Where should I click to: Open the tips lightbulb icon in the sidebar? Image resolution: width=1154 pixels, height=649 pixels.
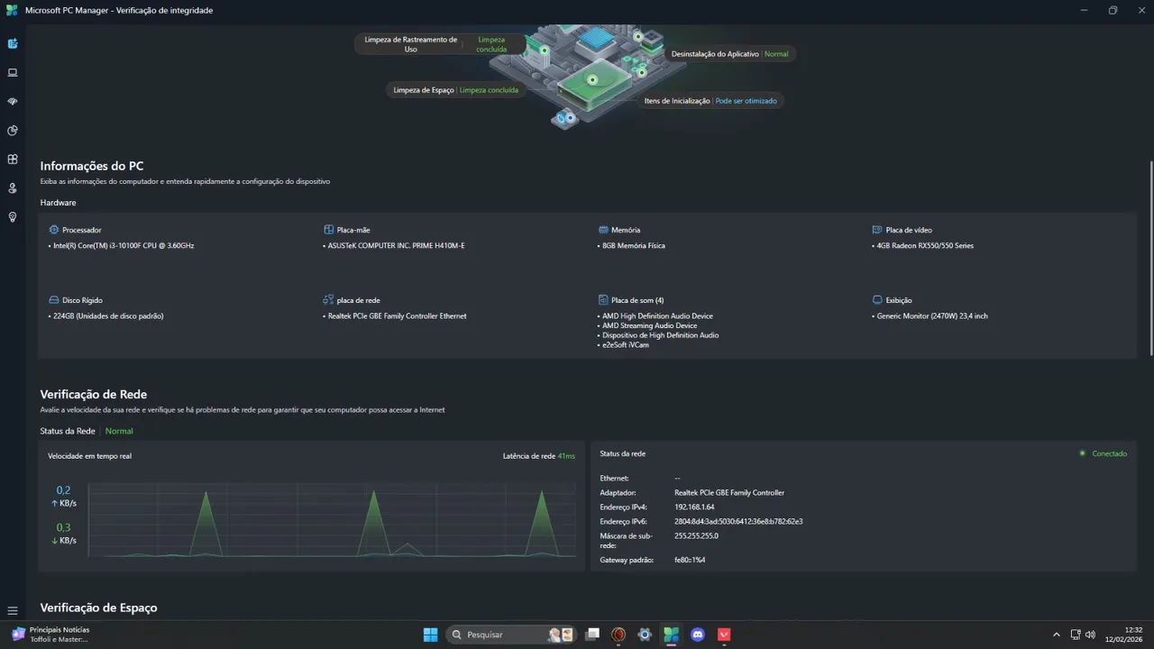point(12,216)
